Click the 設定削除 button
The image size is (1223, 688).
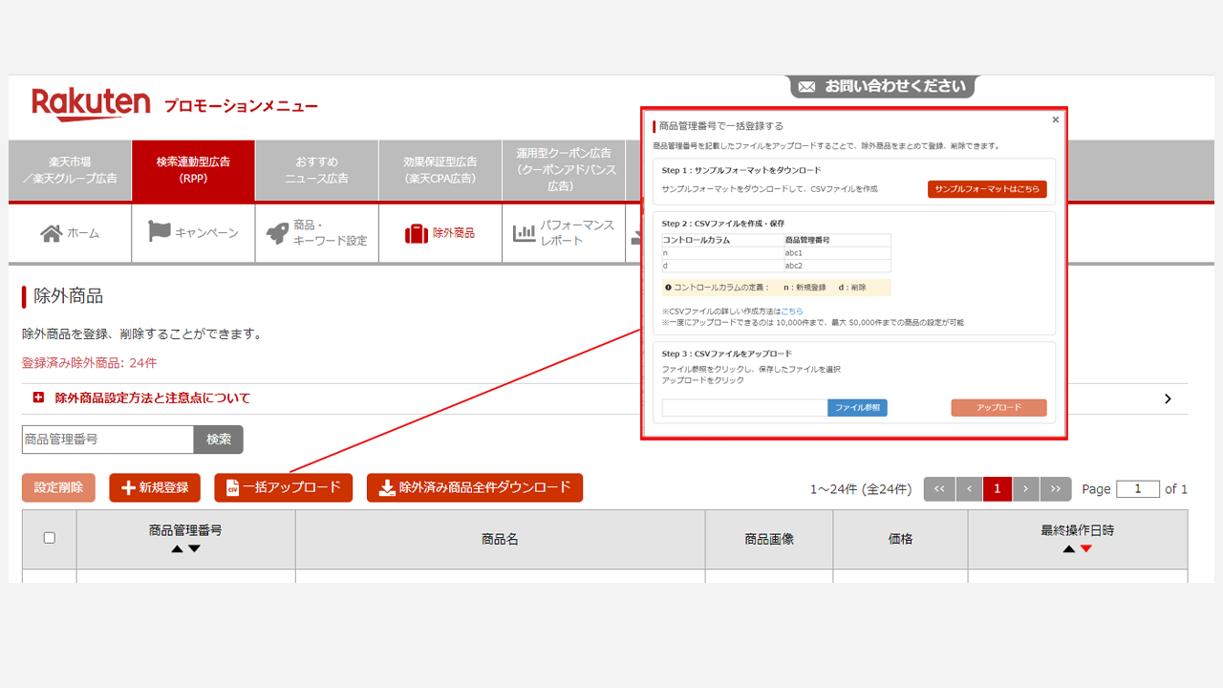coord(58,487)
